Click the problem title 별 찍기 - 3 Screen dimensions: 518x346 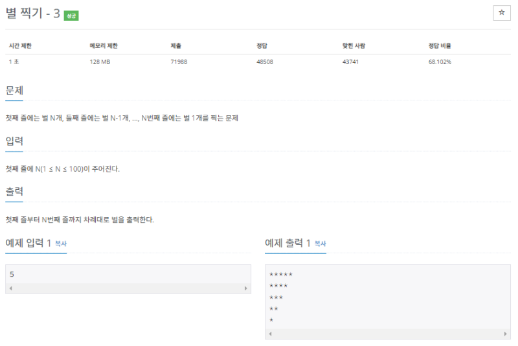(x=33, y=13)
